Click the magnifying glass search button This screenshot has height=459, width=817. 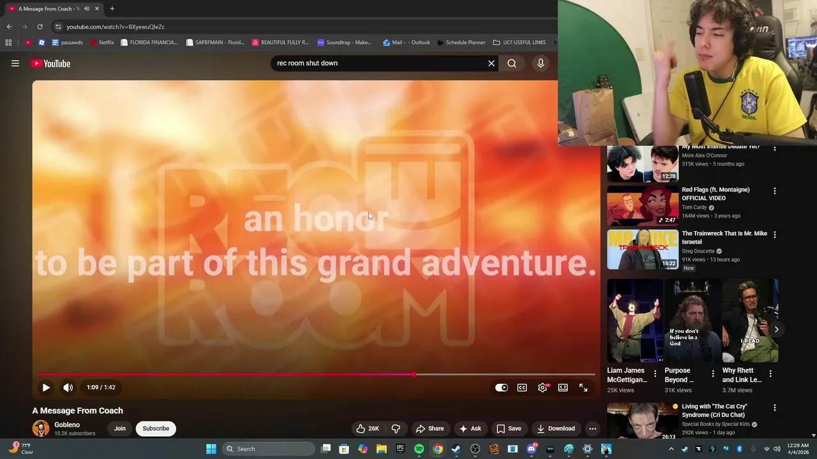[512, 63]
